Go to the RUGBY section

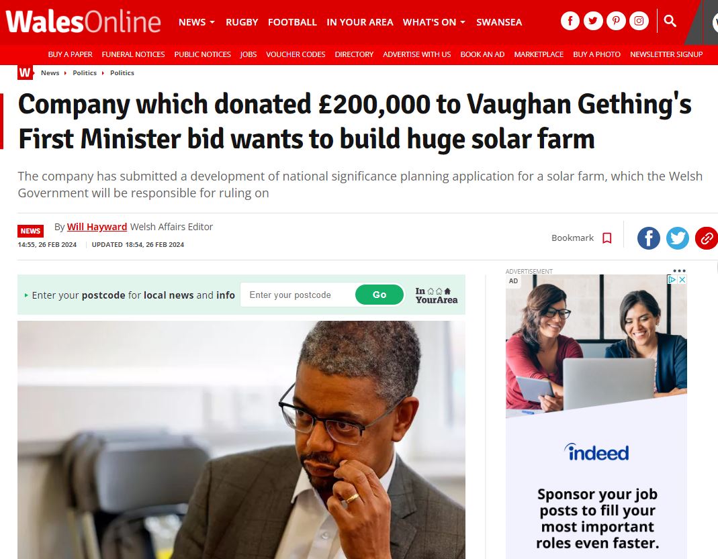pos(242,22)
